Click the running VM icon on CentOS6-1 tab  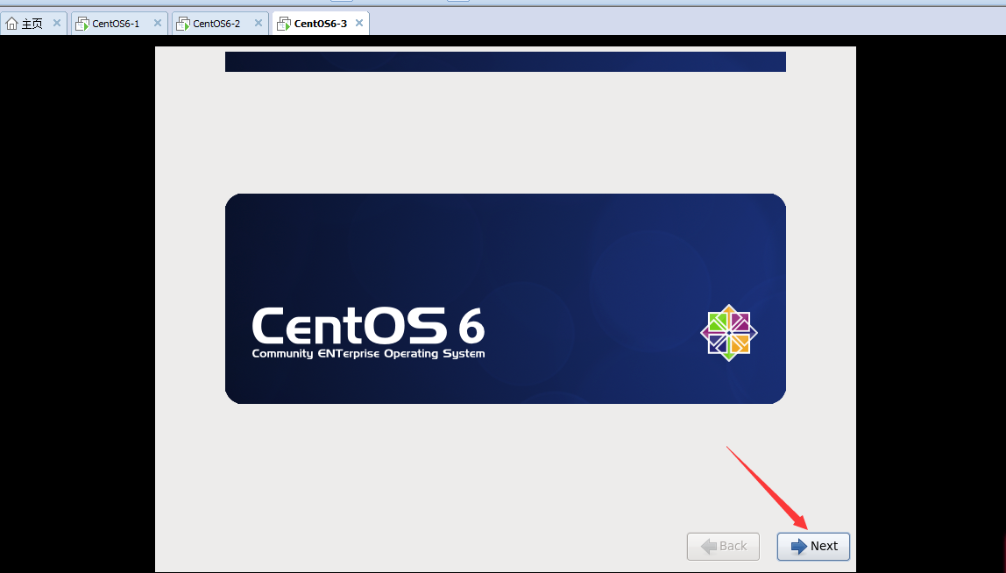pyautogui.click(x=81, y=23)
